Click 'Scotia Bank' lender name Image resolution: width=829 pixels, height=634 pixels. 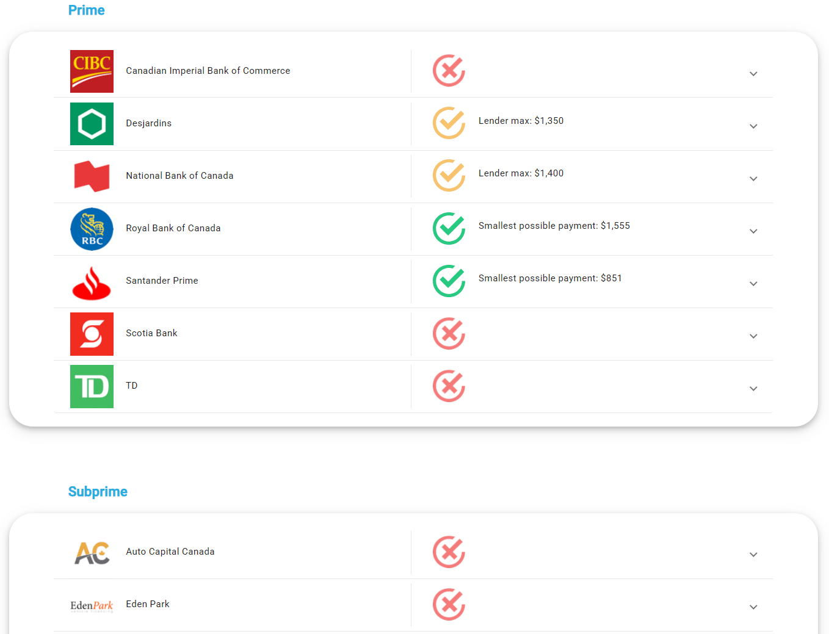(x=151, y=333)
